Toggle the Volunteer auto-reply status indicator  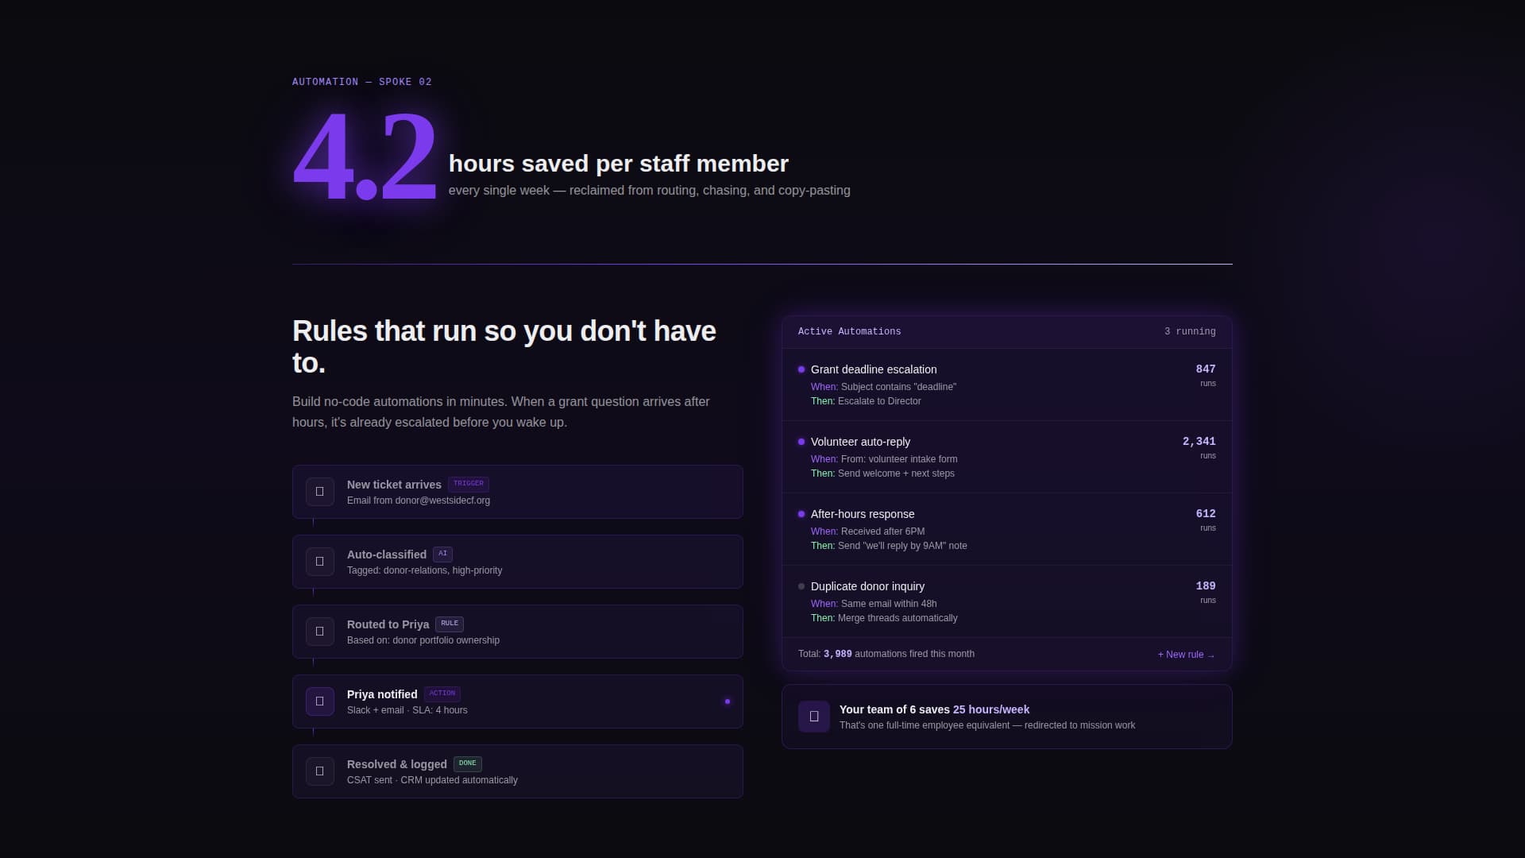click(x=801, y=442)
